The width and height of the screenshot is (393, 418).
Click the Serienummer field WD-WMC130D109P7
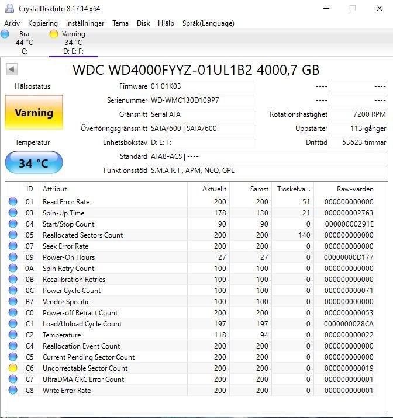tap(202, 100)
